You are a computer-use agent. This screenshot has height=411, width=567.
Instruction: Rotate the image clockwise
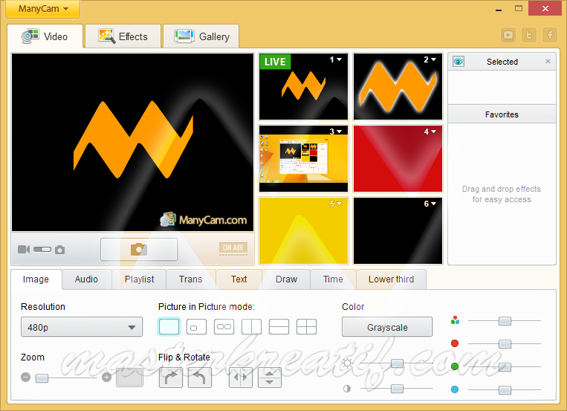click(x=171, y=378)
